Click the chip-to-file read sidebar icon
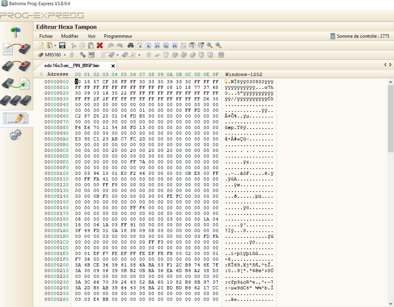Screen dimensions: 394x307 (x=16, y=83)
